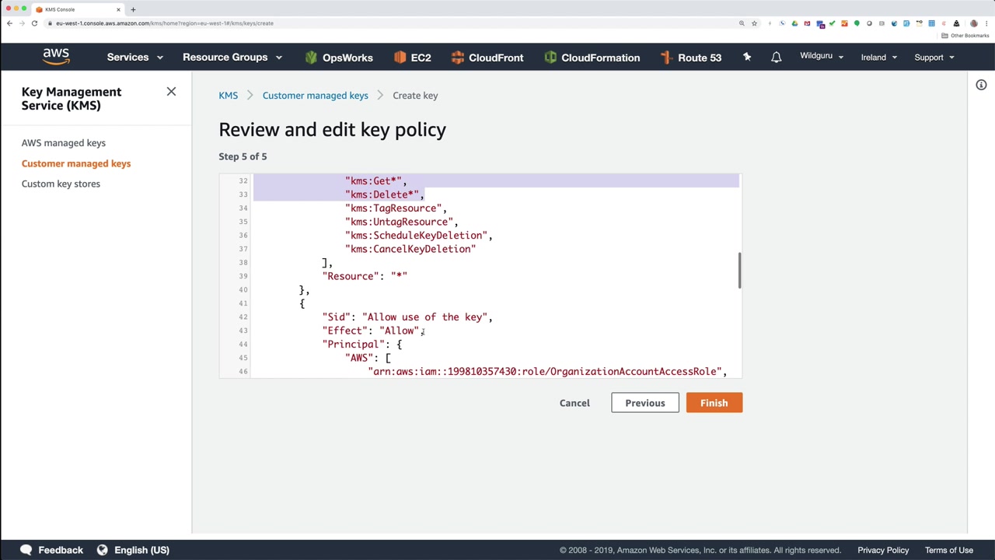Open the EC2 shortcut
Image resolution: width=995 pixels, height=560 pixels.
coord(412,58)
